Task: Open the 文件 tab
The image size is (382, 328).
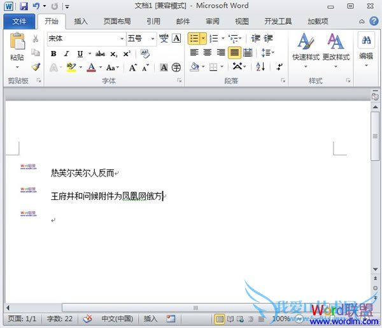Action: point(19,22)
